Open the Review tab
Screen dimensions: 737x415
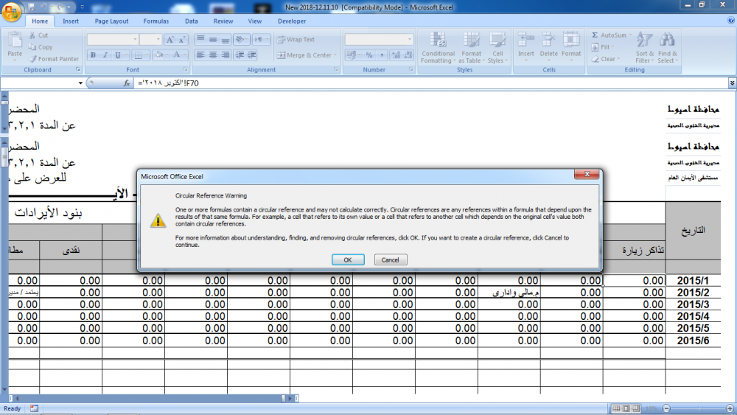point(223,21)
